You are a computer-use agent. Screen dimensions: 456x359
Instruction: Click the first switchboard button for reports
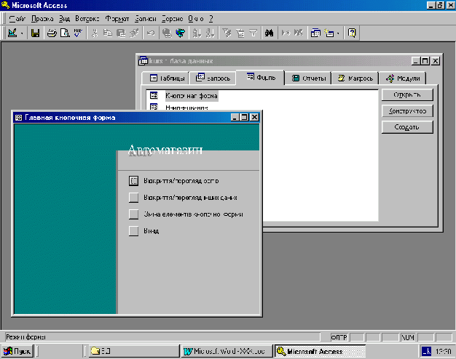(x=133, y=181)
